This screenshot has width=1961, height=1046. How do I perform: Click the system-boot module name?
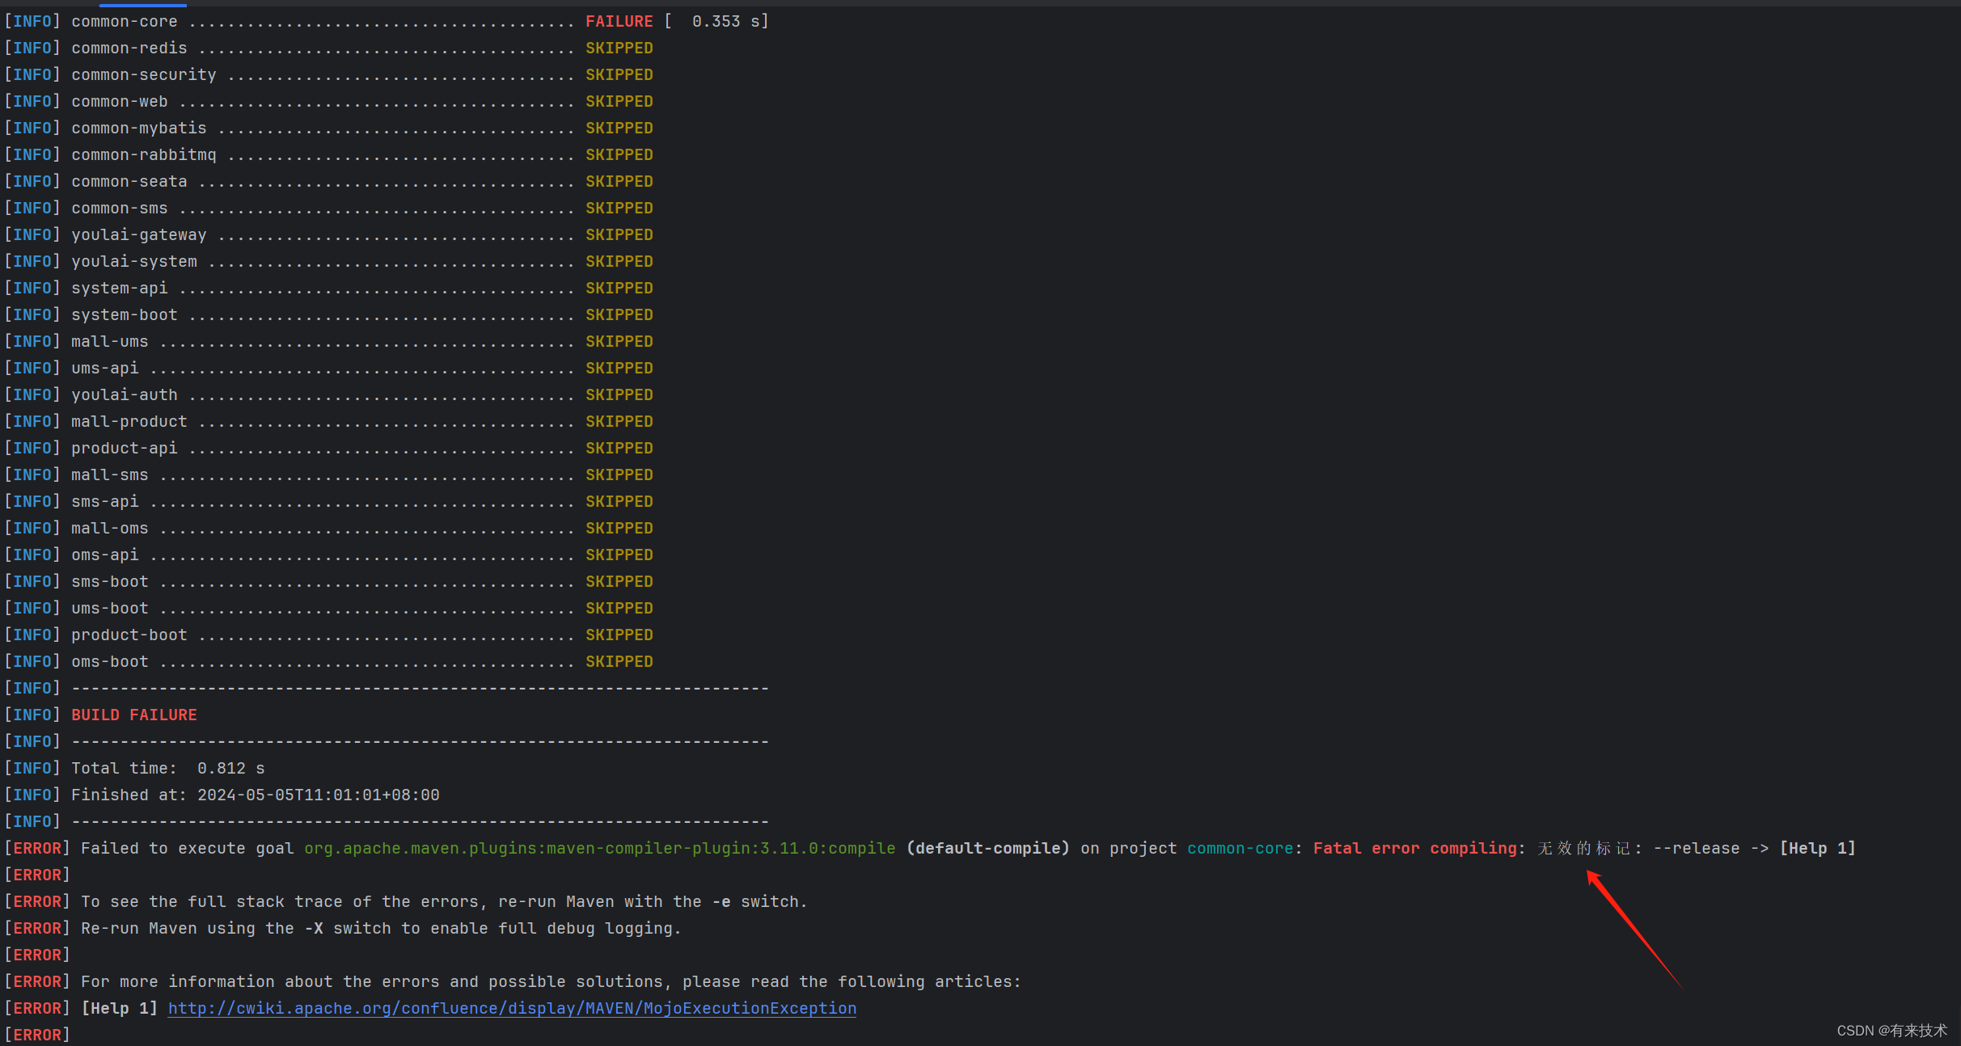pyautogui.click(x=125, y=315)
